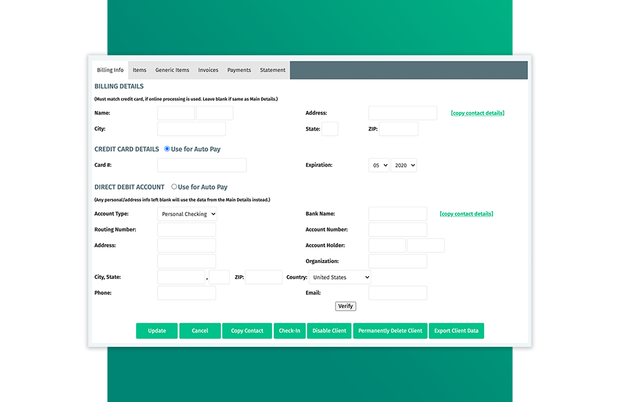Click Permanently Delete Client button
The height and width of the screenshot is (402, 620).
[x=390, y=331]
